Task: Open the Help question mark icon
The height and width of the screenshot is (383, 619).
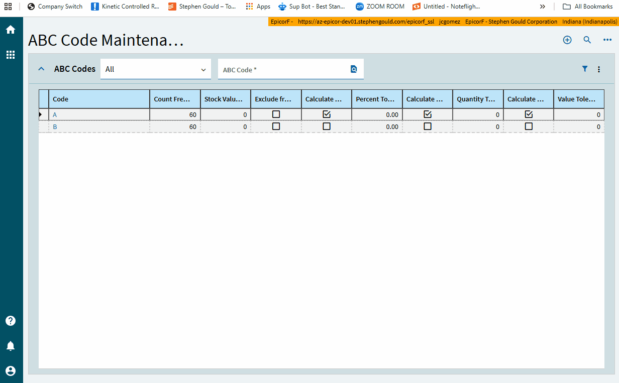Action: tap(11, 321)
